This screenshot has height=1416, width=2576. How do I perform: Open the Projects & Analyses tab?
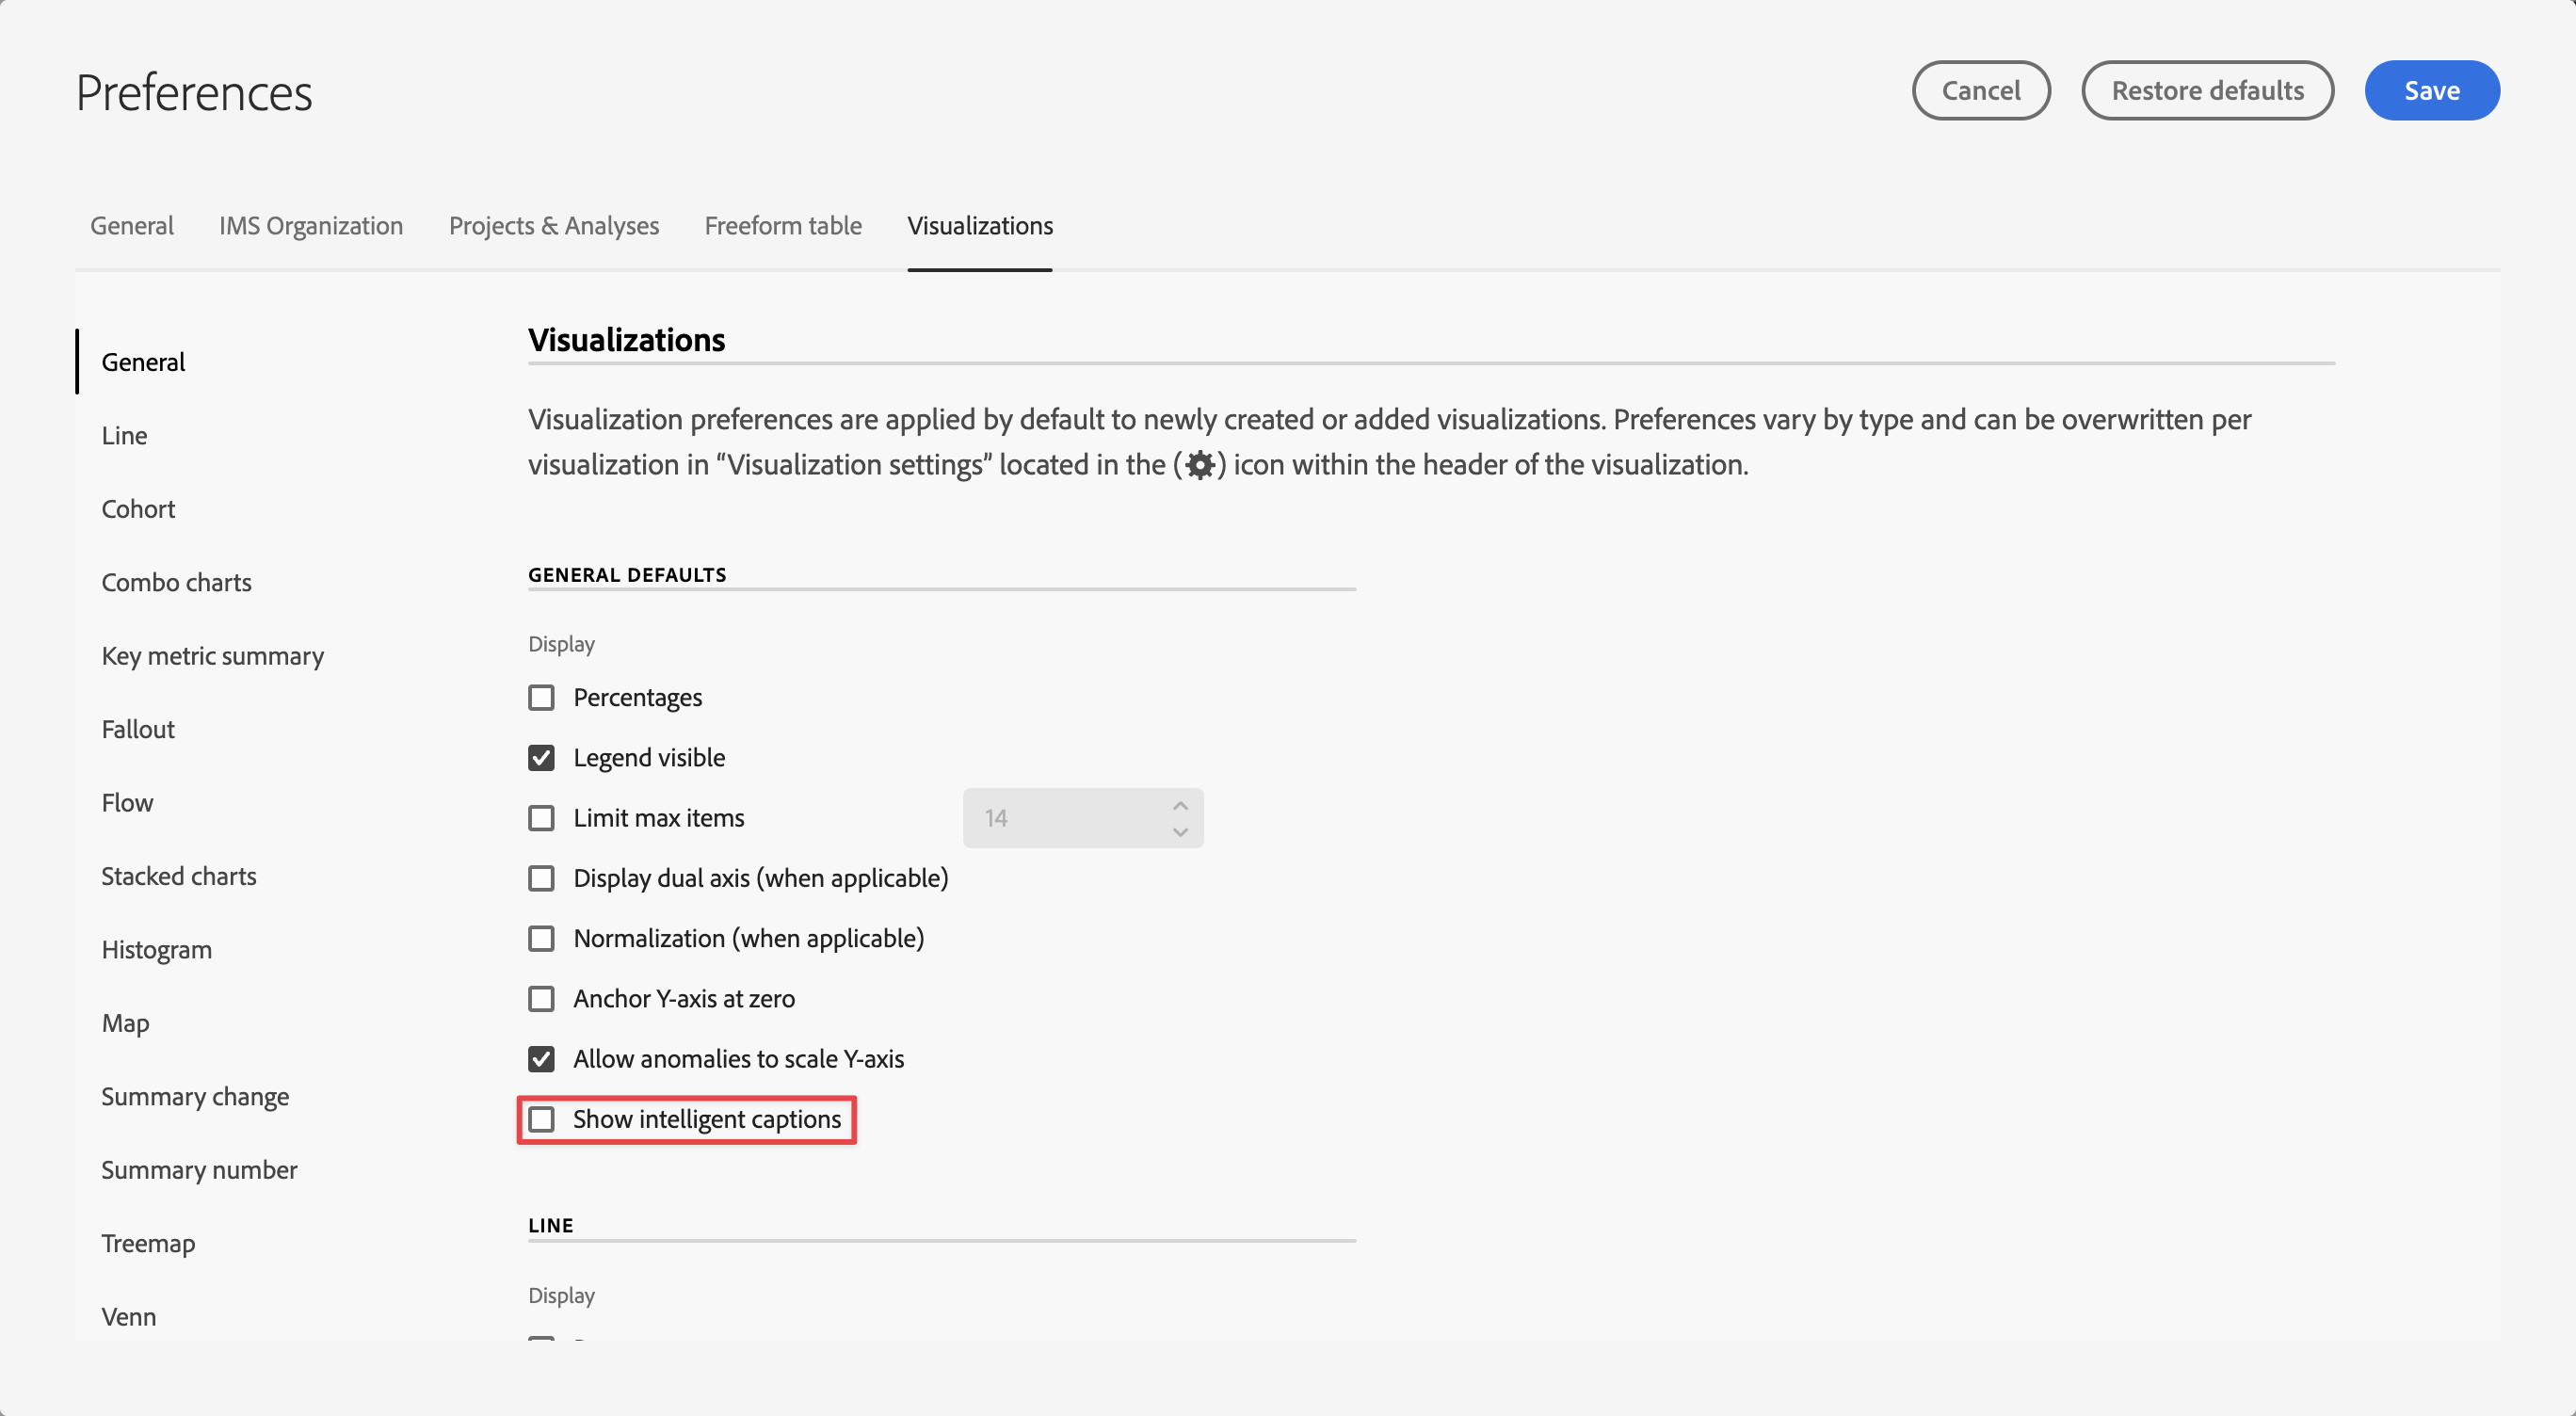553,226
